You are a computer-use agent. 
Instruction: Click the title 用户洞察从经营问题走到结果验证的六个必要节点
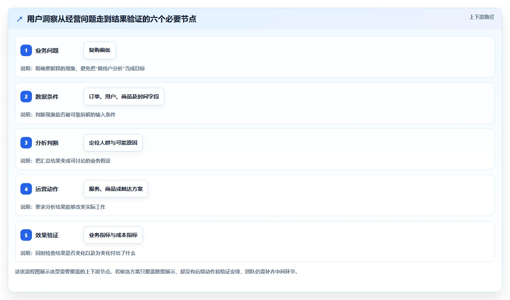[112, 19]
